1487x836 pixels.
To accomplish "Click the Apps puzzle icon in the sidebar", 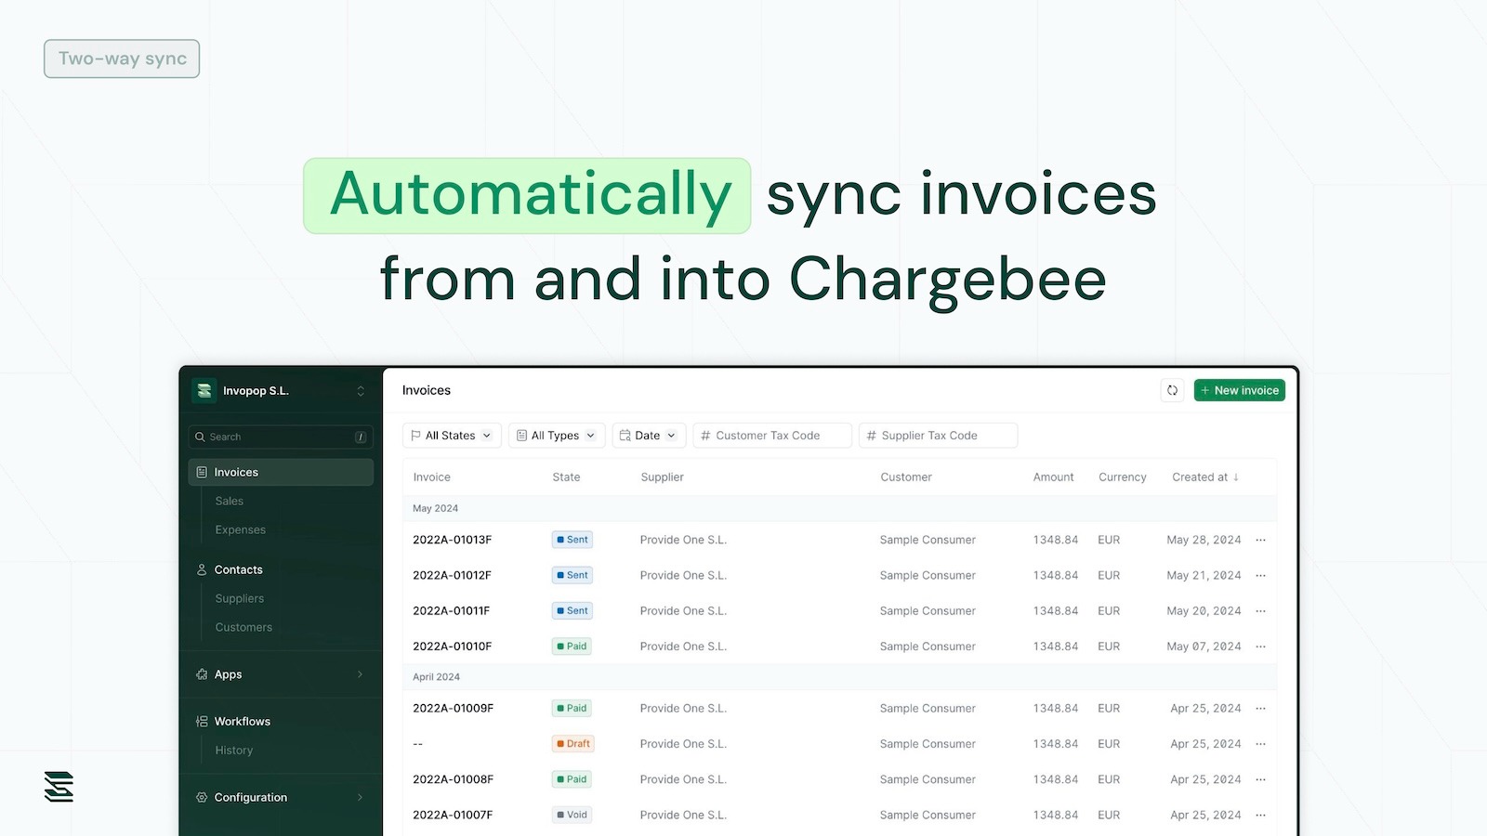I will click(x=202, y=674).
